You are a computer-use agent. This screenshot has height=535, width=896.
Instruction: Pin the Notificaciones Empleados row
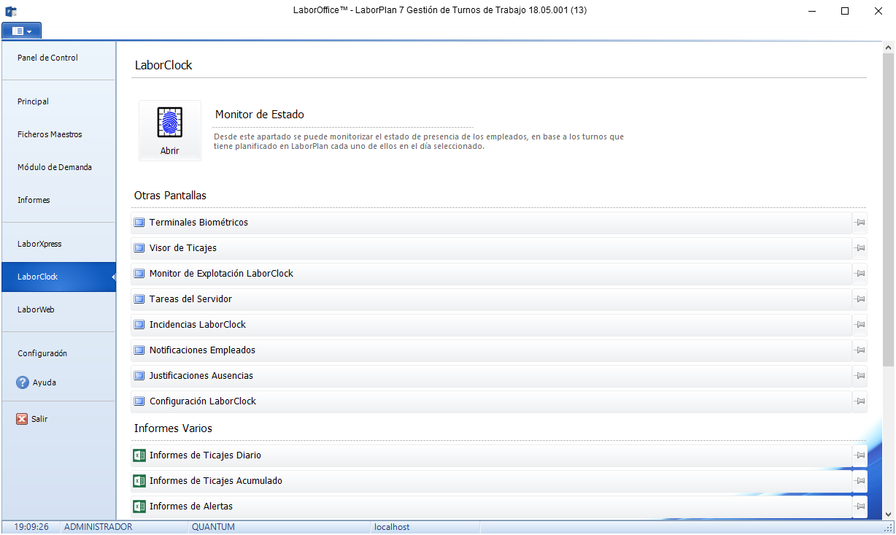click(x=860, y=350)
